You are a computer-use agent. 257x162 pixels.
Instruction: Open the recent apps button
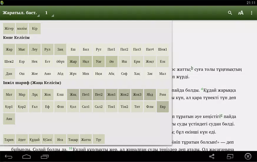44,156
